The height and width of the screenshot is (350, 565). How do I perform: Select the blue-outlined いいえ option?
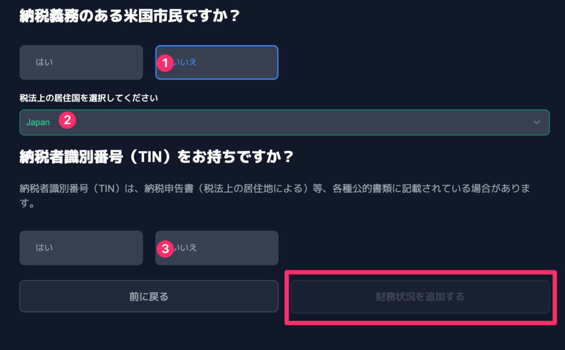(217, 62)
